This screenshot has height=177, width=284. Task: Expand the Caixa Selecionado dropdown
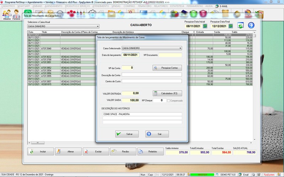pyautogui.click(x=180, y=48)
